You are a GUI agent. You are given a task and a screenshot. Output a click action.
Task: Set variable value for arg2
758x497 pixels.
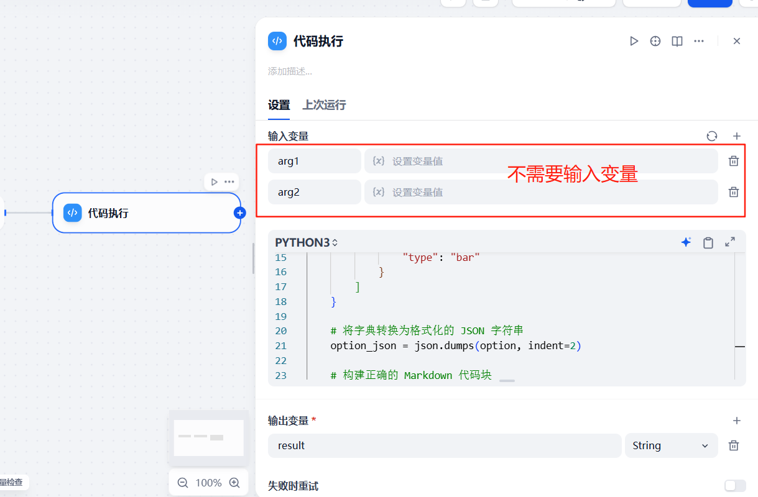[541, 192]
